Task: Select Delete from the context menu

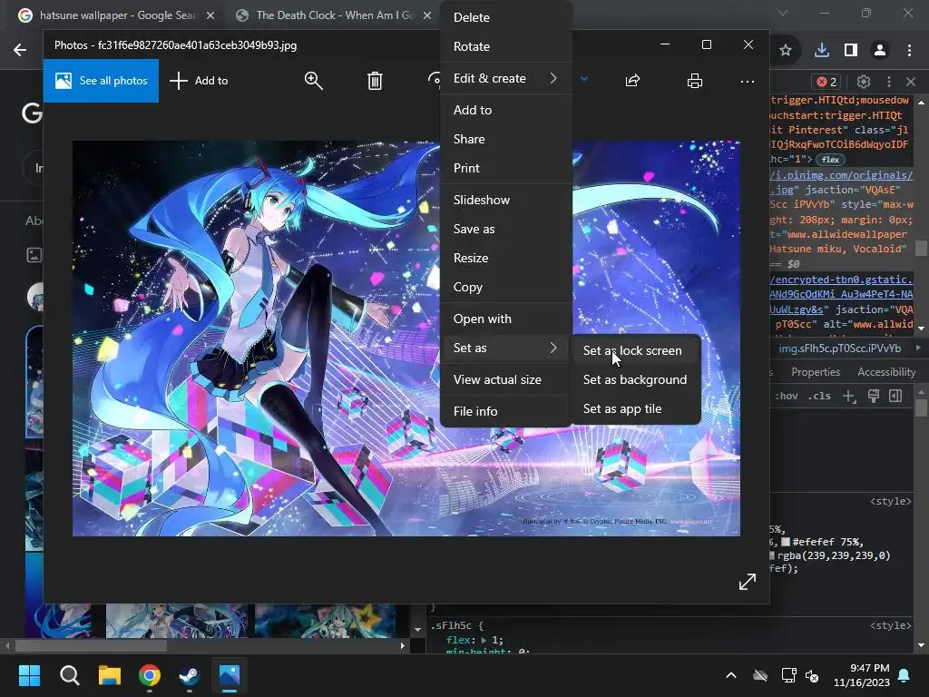Action: coord(506,18)
